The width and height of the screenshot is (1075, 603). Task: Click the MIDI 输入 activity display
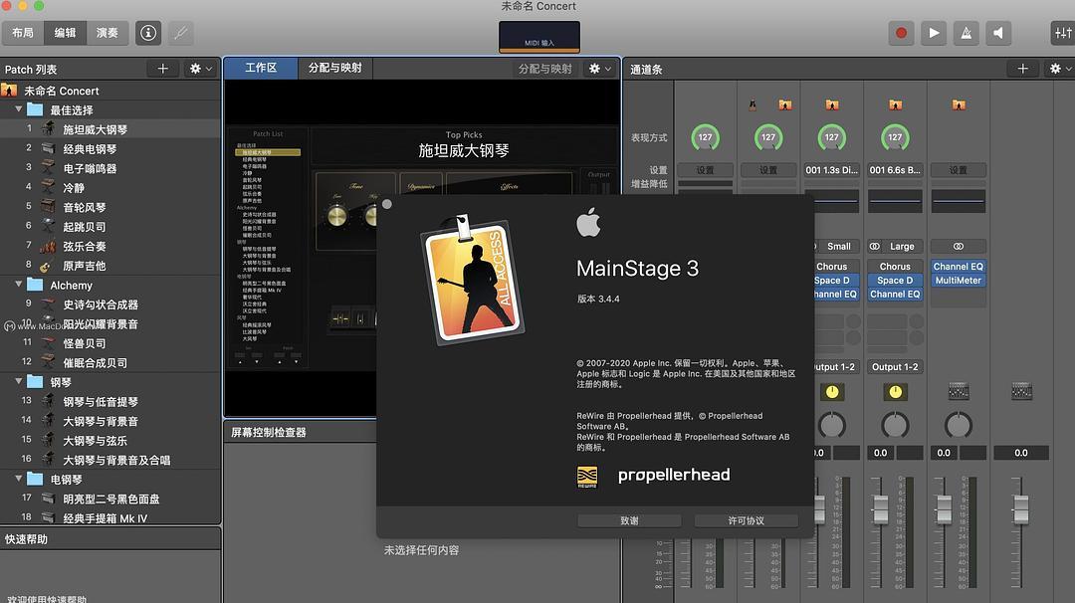539,37
